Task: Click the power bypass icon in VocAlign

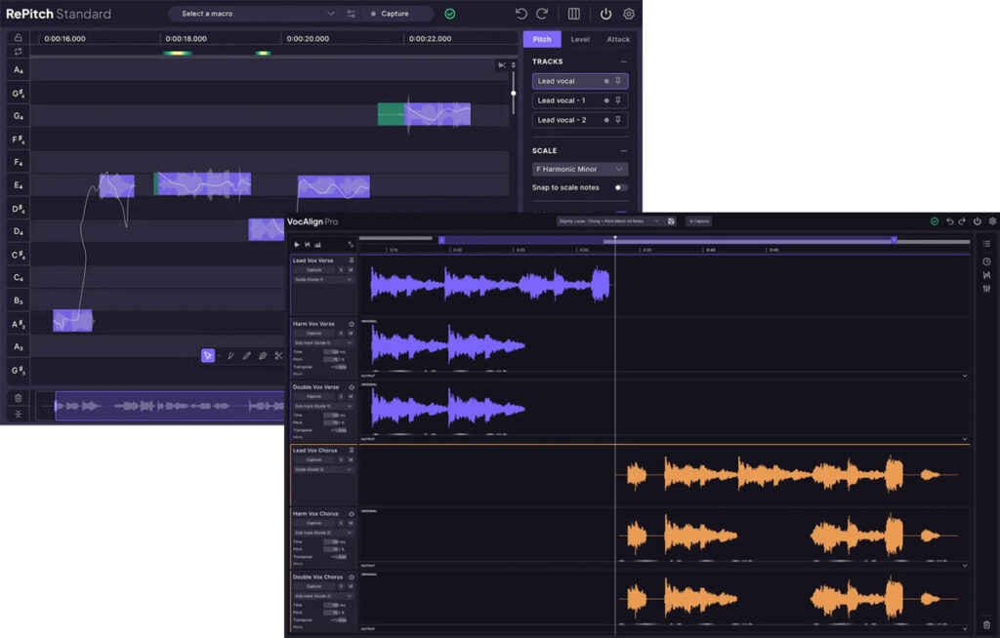Action: click(x=977, y=221)
